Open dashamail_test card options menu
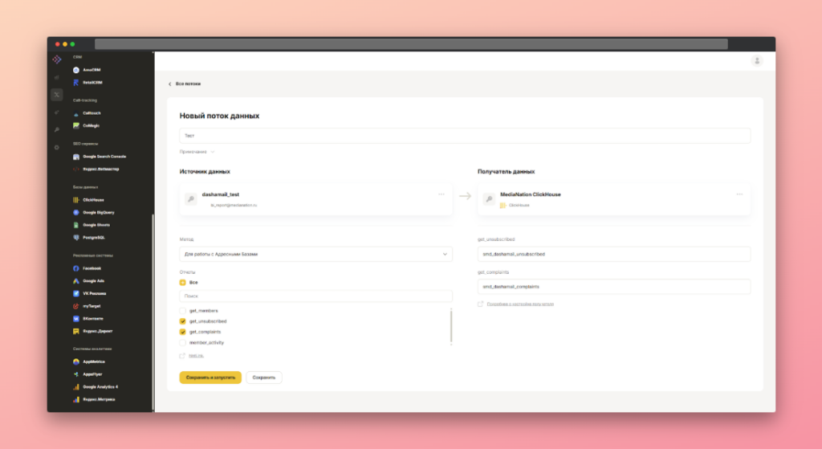Screen dimensions: 822x449 click(442, 194)
